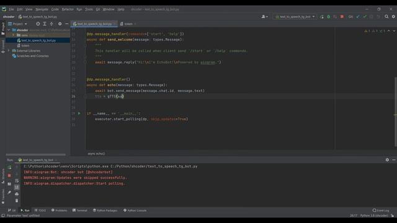The height and width of the screenshot is (223, 397).
Task: Open the File menu
Action: click(11, 9)
